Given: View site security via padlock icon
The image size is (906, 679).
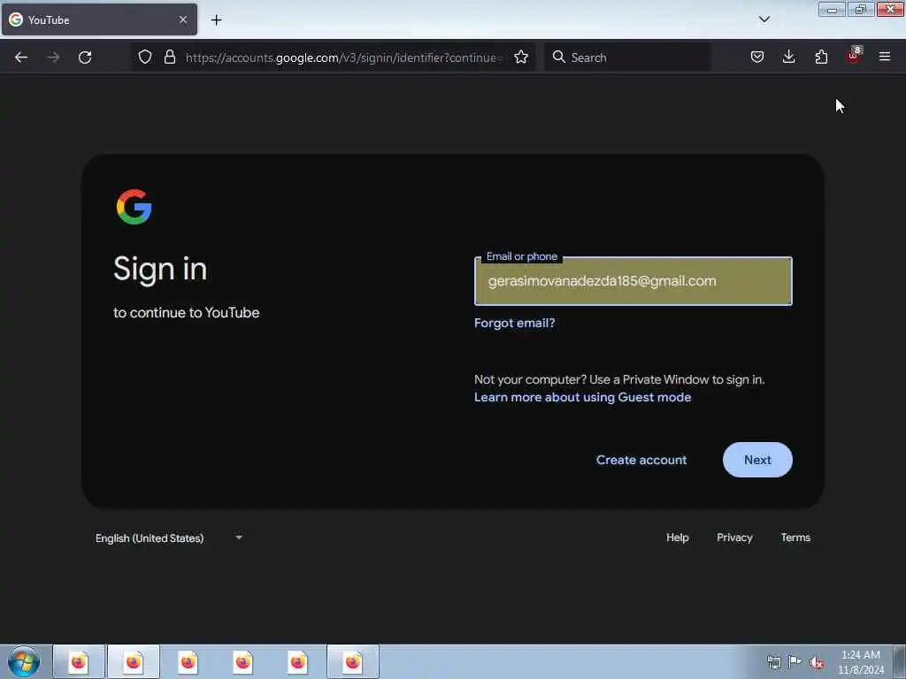Looking at the screenshot, I should 169,57.
